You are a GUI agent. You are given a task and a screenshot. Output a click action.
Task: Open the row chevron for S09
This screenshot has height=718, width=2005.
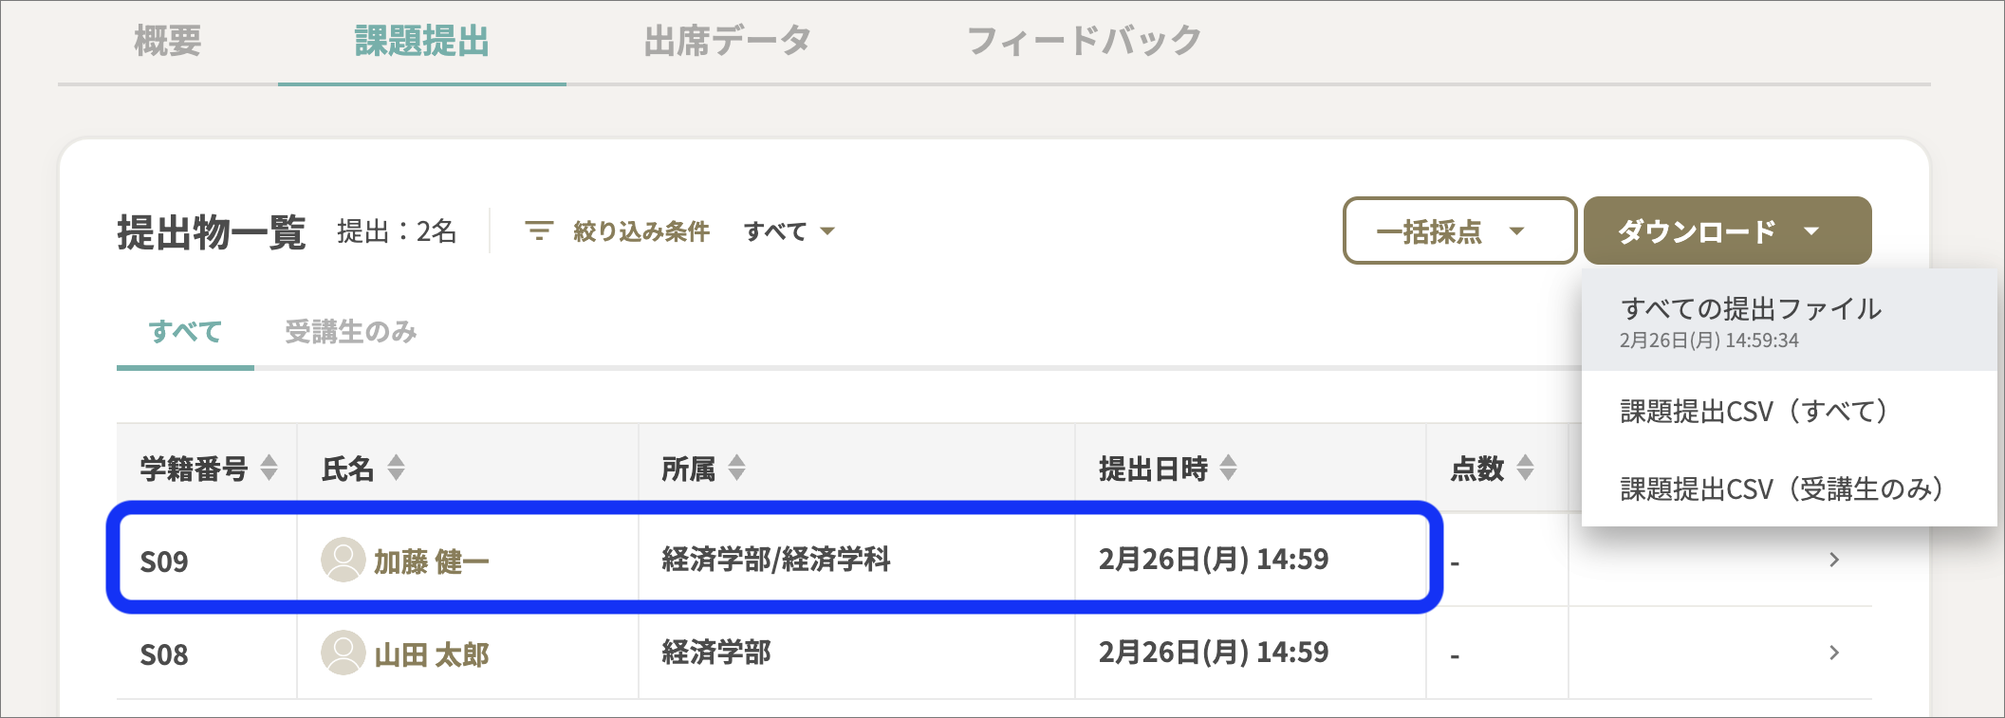click(1834, 560)
